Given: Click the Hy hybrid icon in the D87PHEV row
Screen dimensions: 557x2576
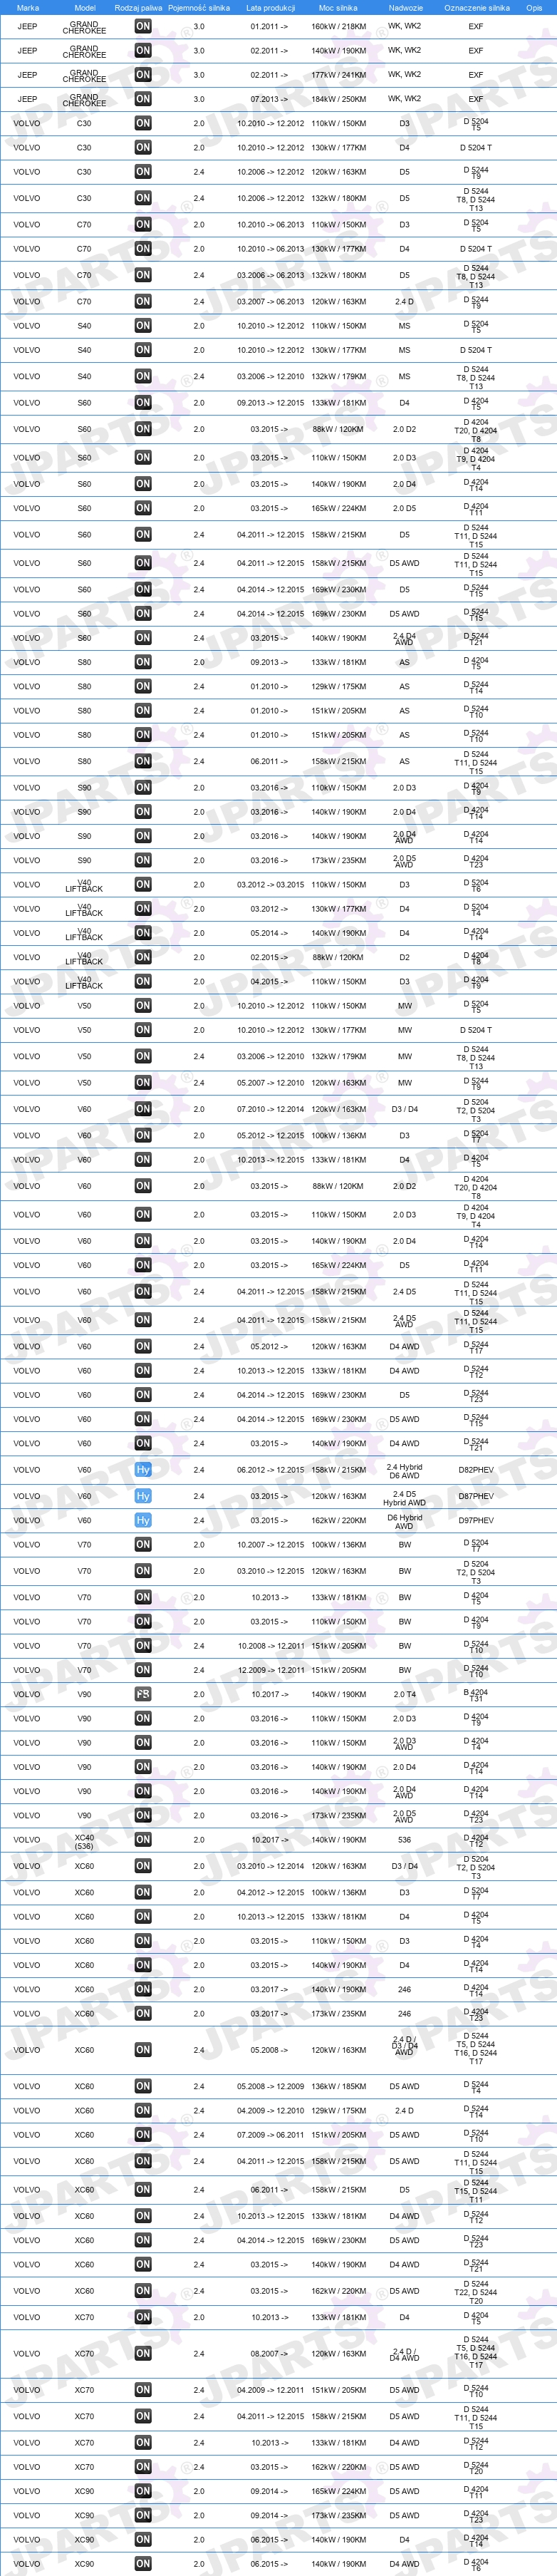Looking at the screenshot, I should (x=143, y=1496).
